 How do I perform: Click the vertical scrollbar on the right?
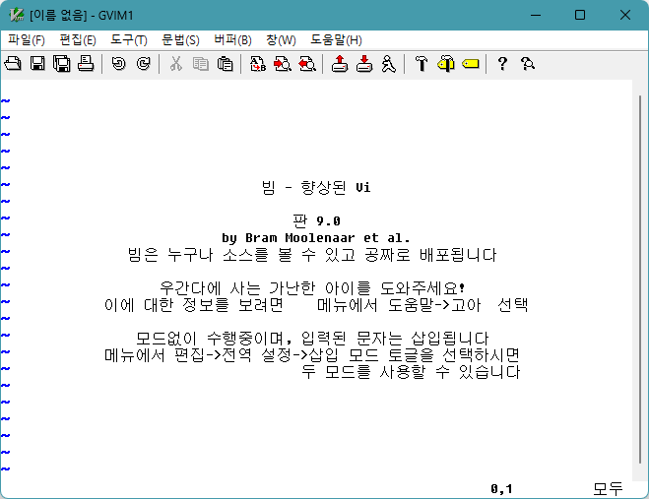tap(640, 280)
